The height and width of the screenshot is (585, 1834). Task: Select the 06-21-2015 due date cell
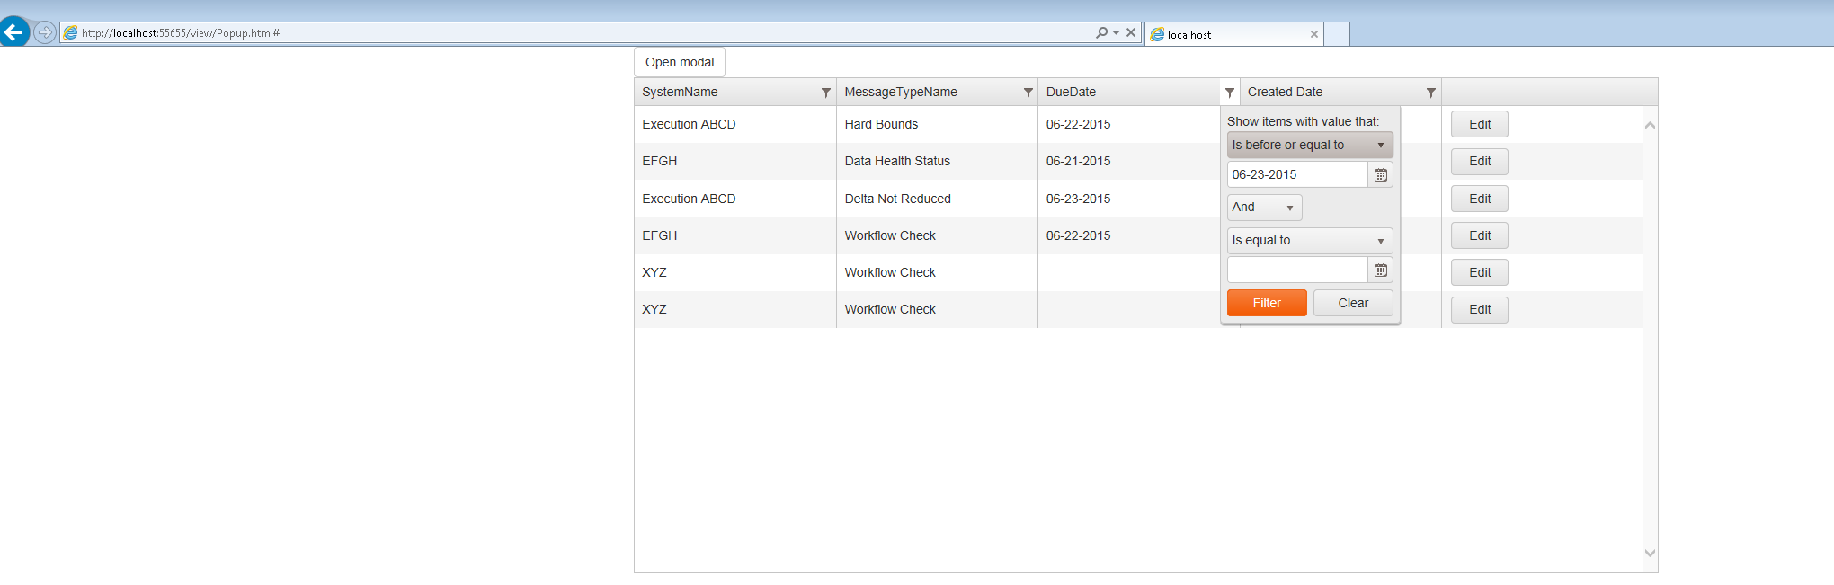[x=1129, y=161]
